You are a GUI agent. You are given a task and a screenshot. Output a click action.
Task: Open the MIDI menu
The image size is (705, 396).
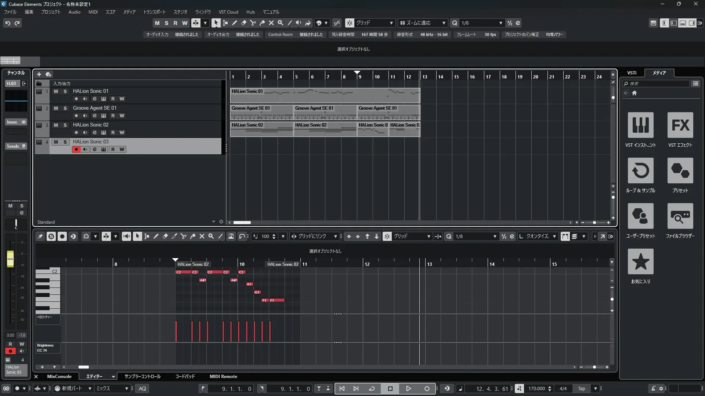click(x=93, y=12)
